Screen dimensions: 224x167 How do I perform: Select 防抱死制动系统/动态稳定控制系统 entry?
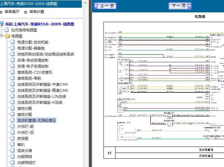pos(46,54)
